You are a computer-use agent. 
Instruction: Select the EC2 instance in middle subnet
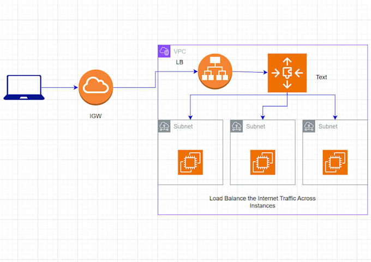click(263, 162)
